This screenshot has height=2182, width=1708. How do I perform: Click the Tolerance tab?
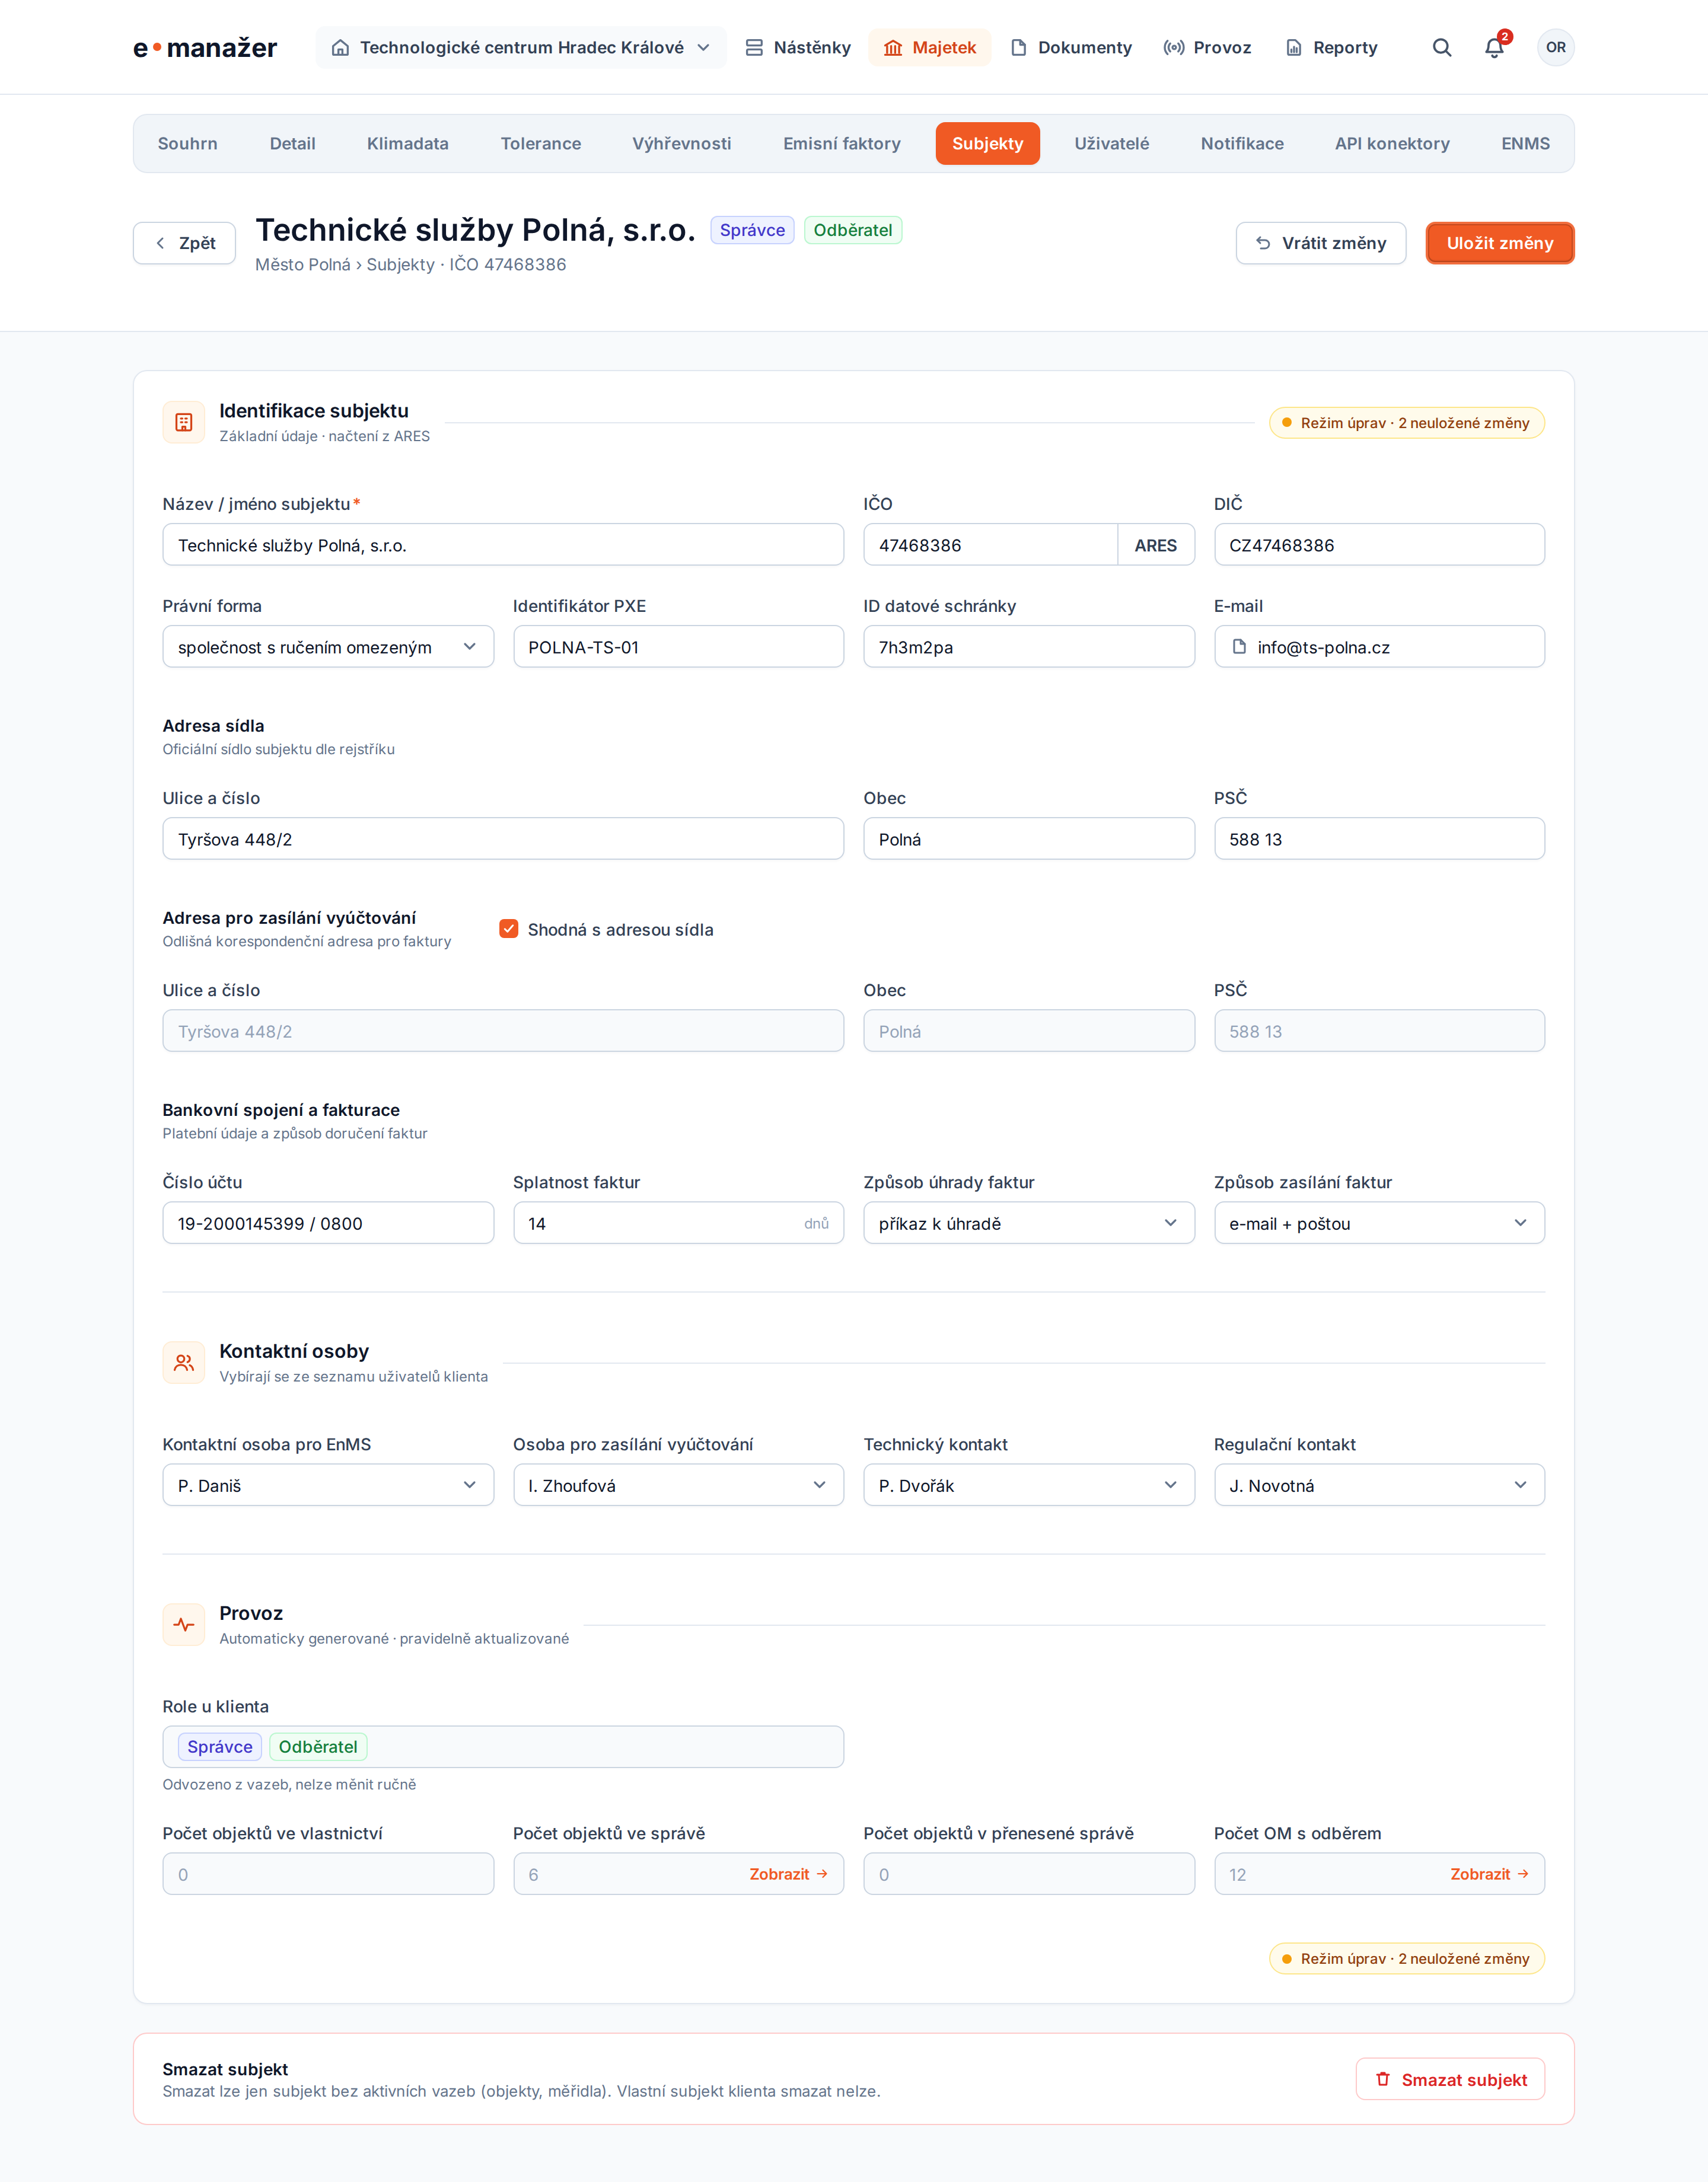[540, 143]
